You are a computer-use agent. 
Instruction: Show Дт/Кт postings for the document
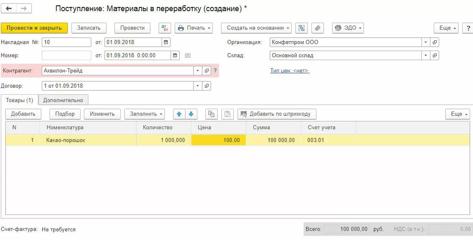165,28
